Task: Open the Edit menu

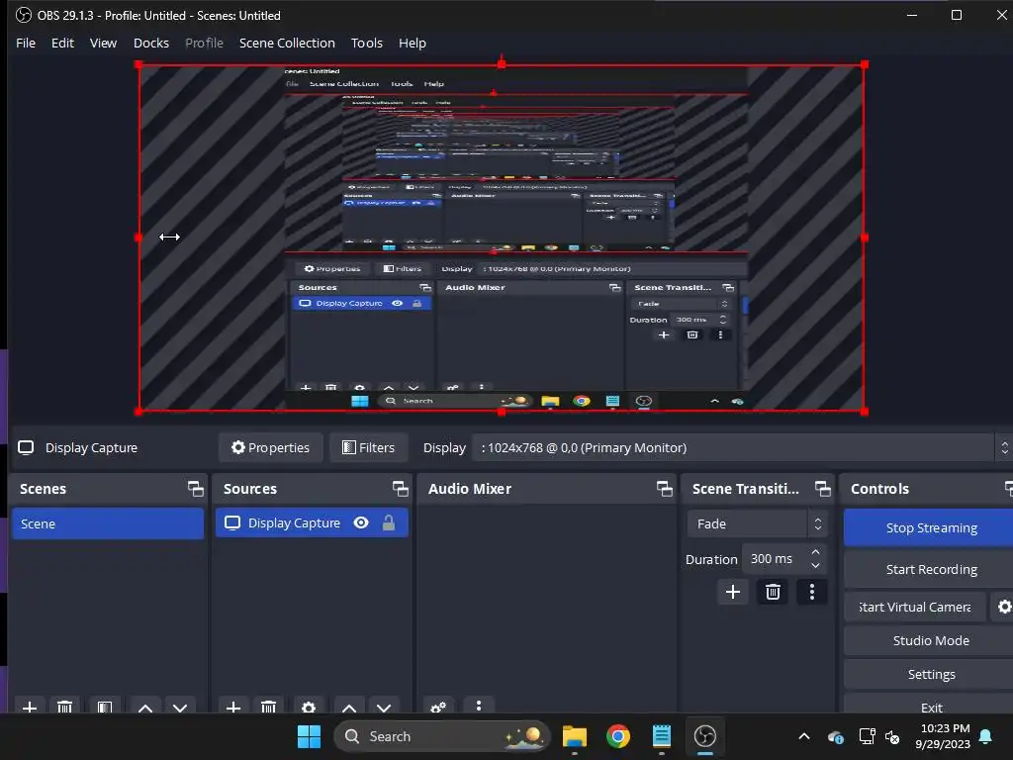Action: tap(62, 43)
